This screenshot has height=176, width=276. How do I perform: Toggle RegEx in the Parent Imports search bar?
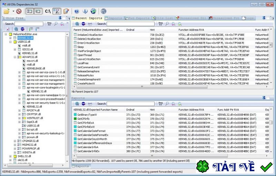pos(160,24)
